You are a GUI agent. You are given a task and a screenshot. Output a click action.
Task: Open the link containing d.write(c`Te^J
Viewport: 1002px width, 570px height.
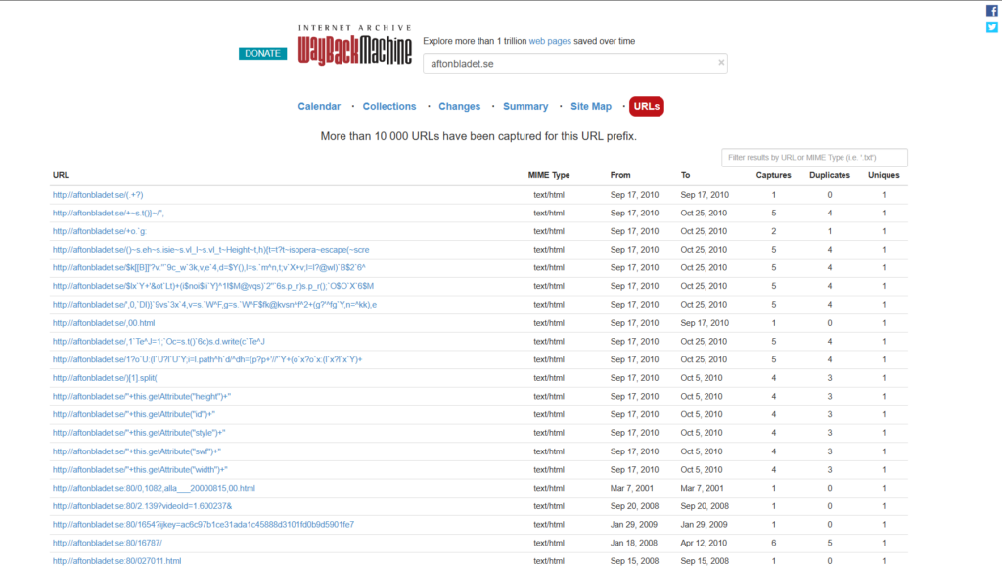(159, 342)
